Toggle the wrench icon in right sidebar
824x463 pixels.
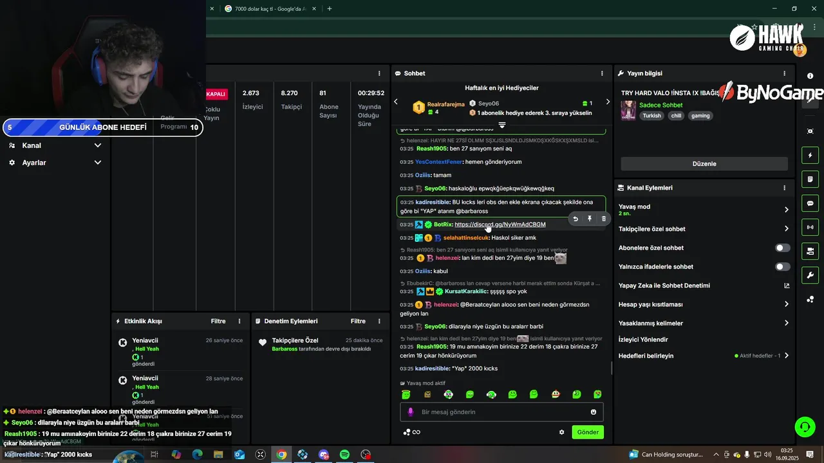[810, 275]
